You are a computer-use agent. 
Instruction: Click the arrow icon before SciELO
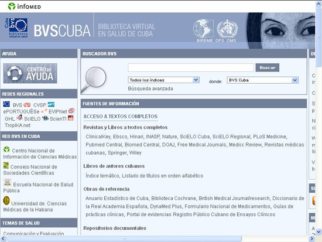[x=19, y=118]
